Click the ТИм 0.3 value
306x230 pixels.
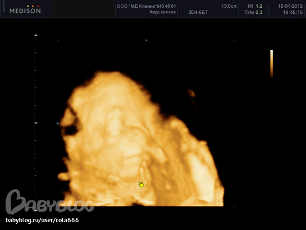coord(253,12)
